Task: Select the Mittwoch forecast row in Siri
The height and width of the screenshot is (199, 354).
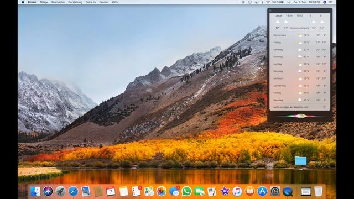Action: (300, 78)
